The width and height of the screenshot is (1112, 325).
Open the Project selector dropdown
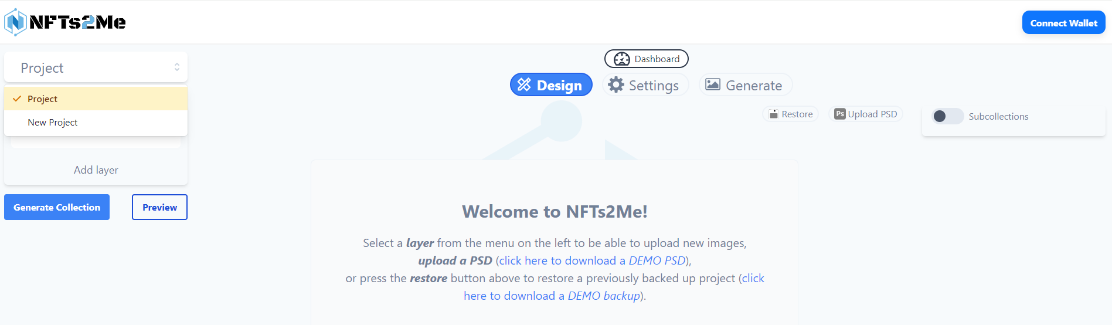[x=95, y=68]
